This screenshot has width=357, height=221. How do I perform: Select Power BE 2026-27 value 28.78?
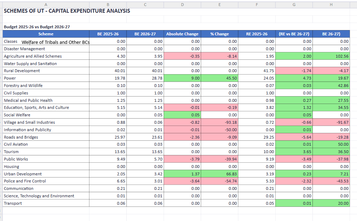145,78
